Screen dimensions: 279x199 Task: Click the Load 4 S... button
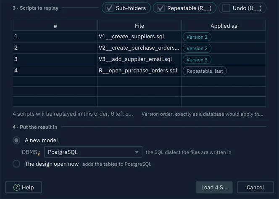pyautogui.click(x=214, y=187)
